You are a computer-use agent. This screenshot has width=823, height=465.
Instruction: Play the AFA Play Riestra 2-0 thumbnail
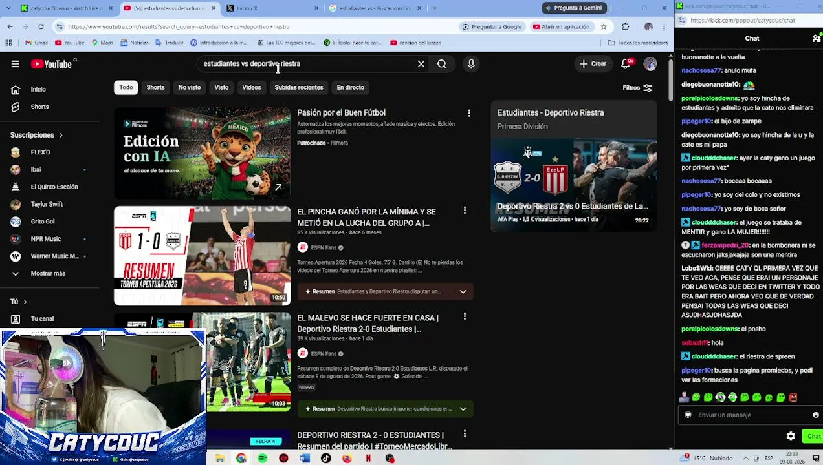pos(574,185)
